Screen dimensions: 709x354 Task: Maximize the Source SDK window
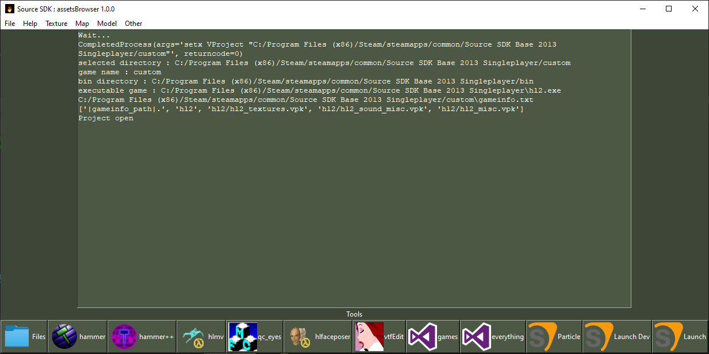(x=669, y=9)
